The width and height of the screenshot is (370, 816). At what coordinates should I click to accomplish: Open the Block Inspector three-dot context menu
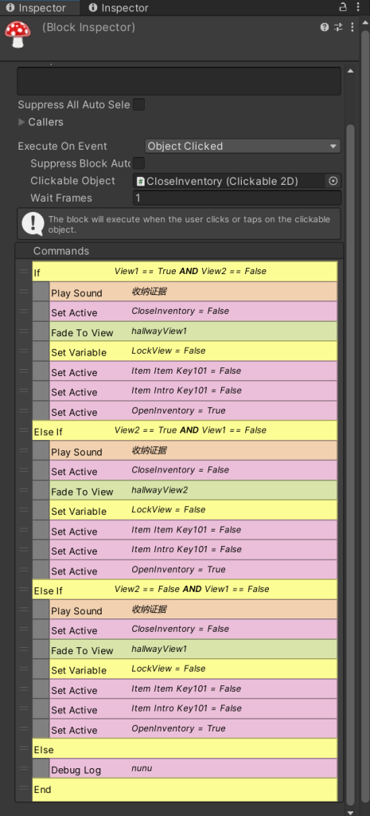coord(352,27)
